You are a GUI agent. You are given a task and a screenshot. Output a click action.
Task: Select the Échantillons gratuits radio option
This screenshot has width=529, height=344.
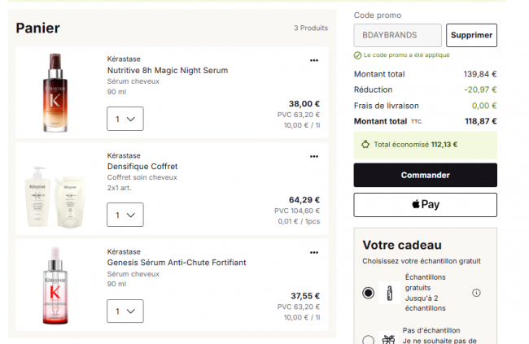[368, 293]
